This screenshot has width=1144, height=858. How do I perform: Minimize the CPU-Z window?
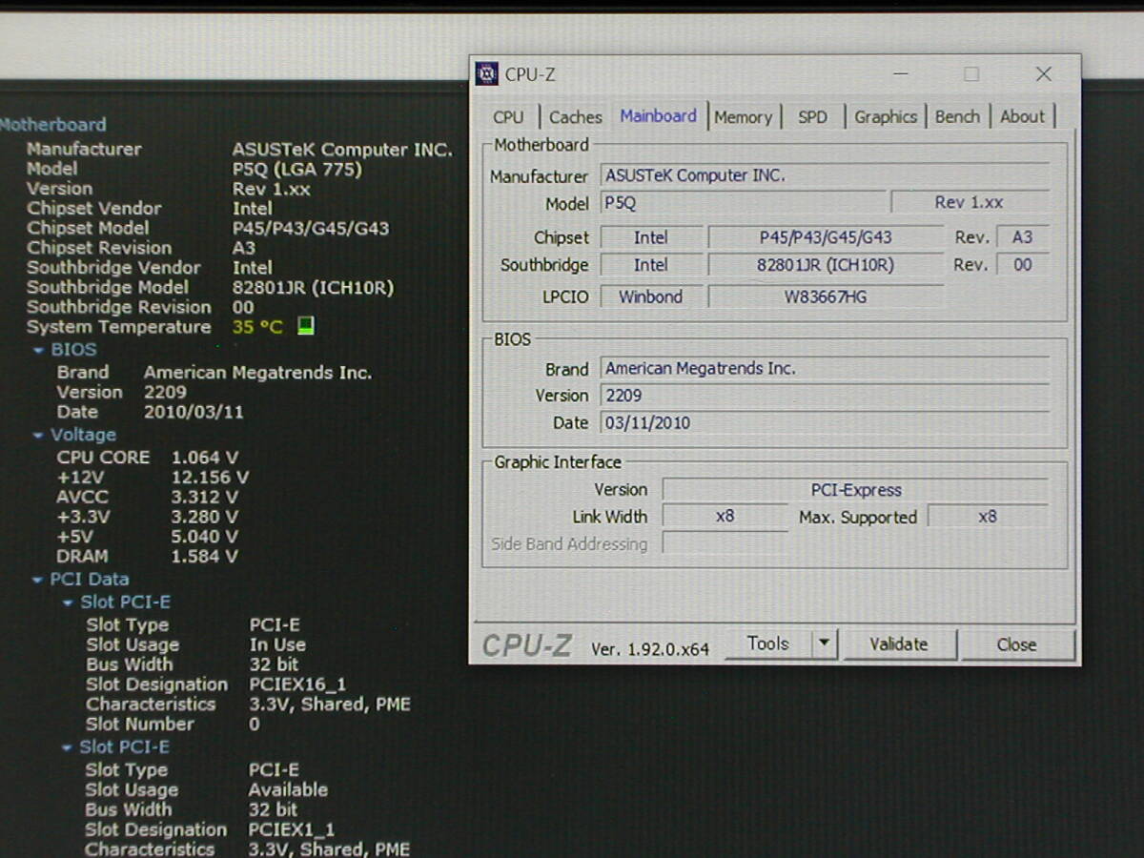900,73
